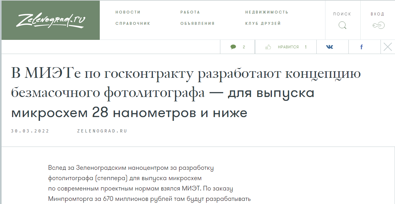The image size is (395, 204).
Task: Visit the Клуб друзей page
Action: pos(263,24)
